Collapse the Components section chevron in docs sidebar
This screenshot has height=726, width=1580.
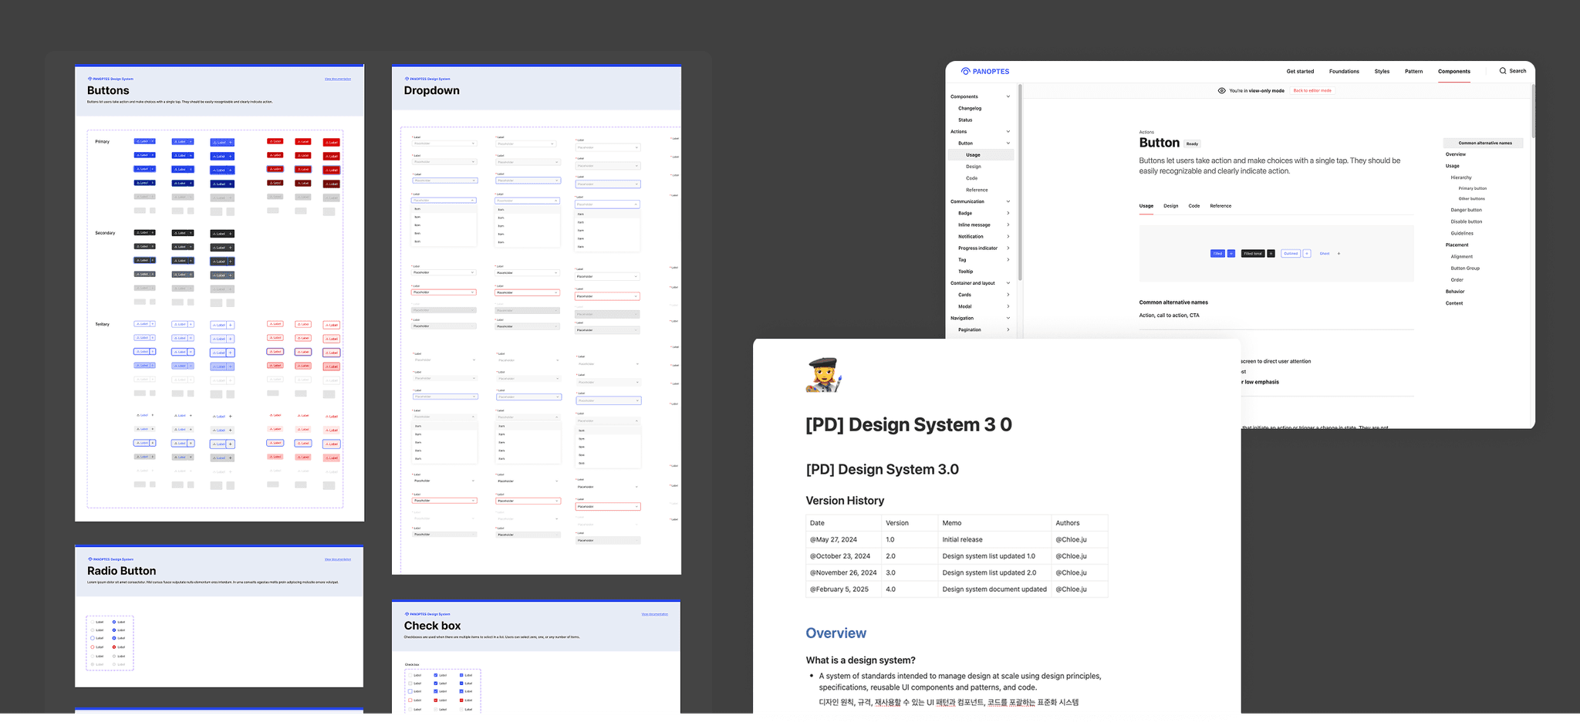pyautogui.click(x=1008, y=97)
